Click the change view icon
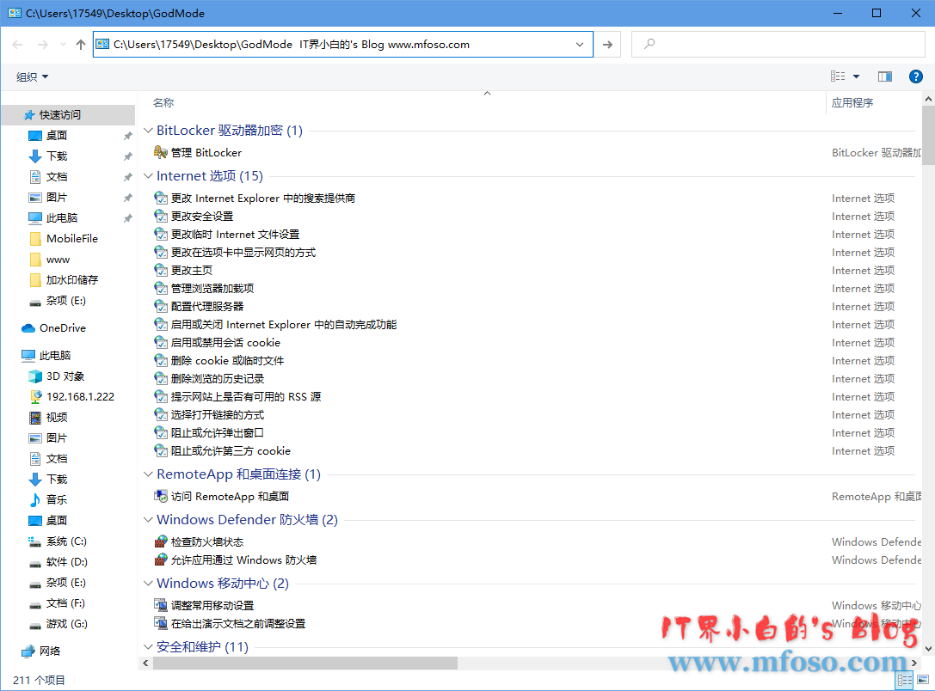935x691 pixels. pos(838,76)
